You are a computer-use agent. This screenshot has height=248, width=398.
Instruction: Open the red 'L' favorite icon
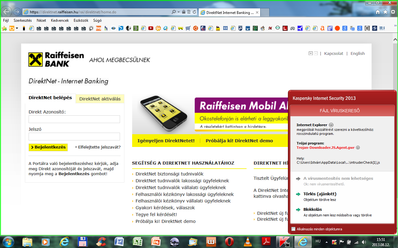click(x=285, y=28)
